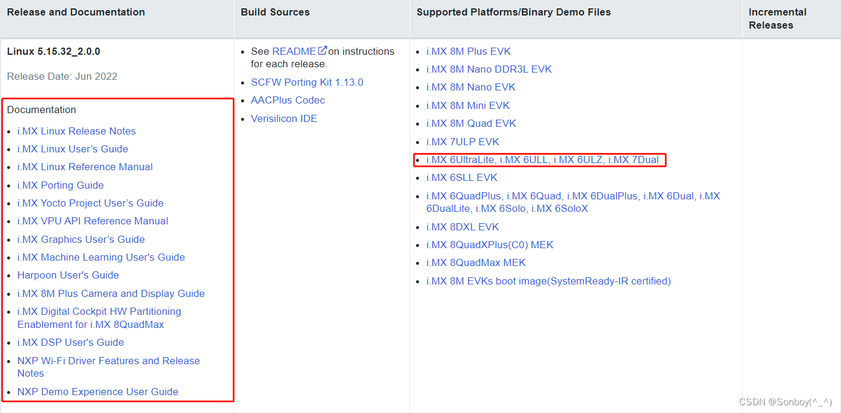The height and width of the screenshot is (413, 841).
Task: Open the Verisilicon IDE link
Action: (x=284, y=118)
